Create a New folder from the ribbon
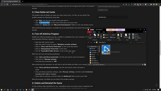Viewport: 161px width, 91px height. [118, 36]
